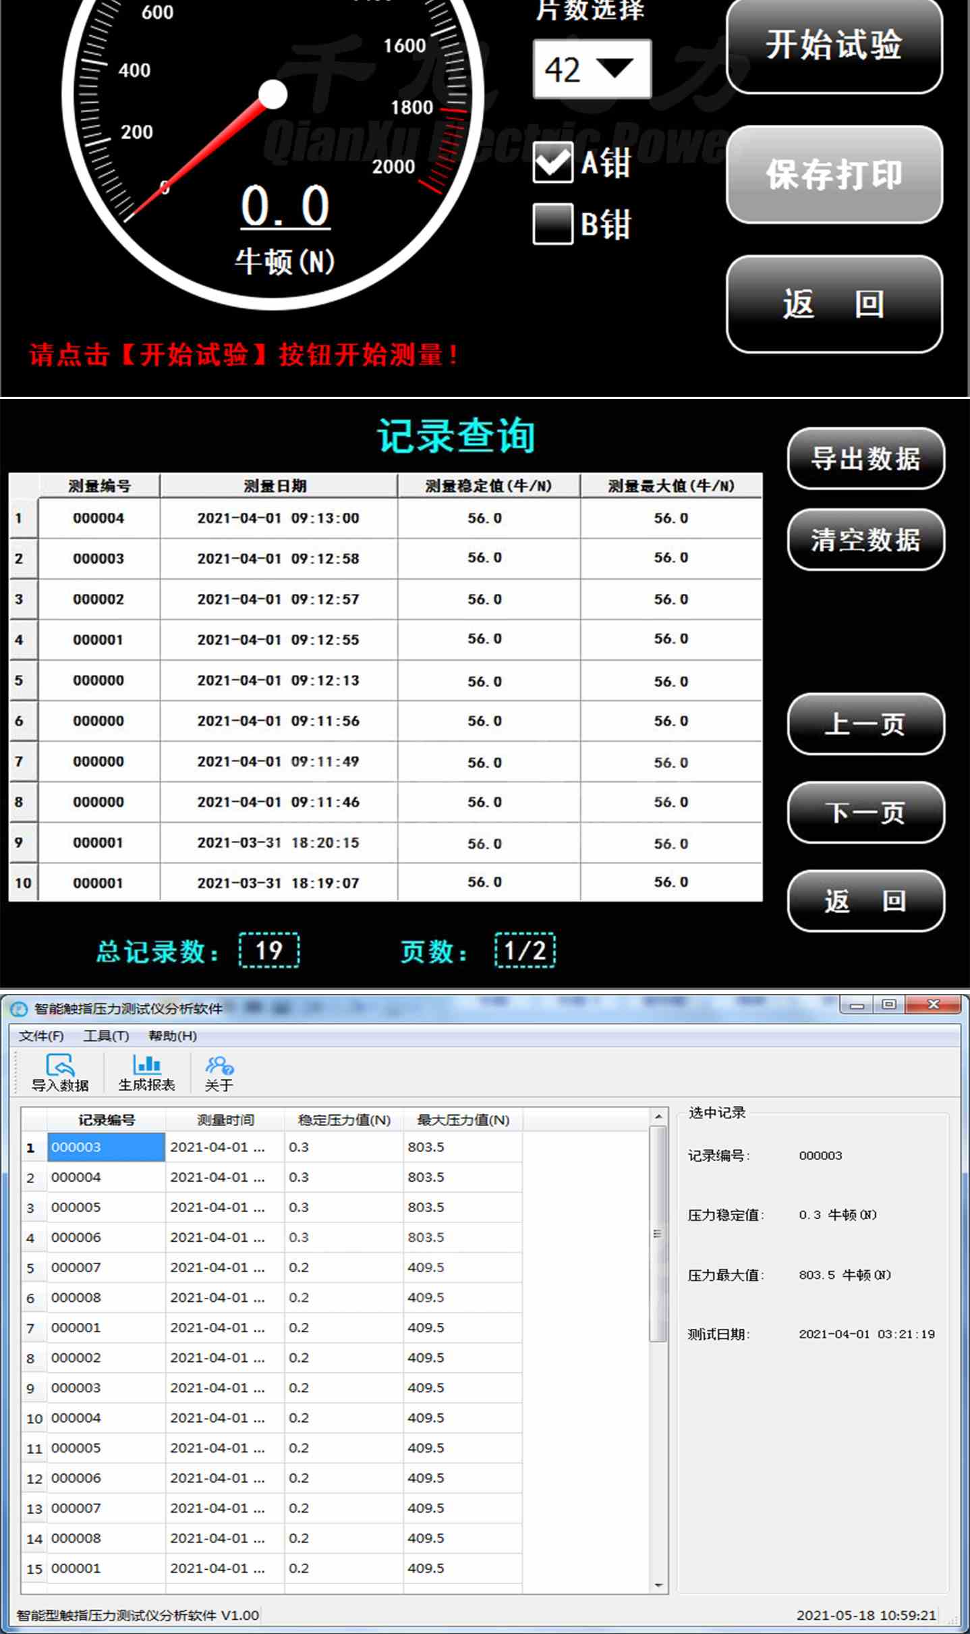Click the scrollbar up arrow in record list

pyautogui.click(x=658, y=1117)
